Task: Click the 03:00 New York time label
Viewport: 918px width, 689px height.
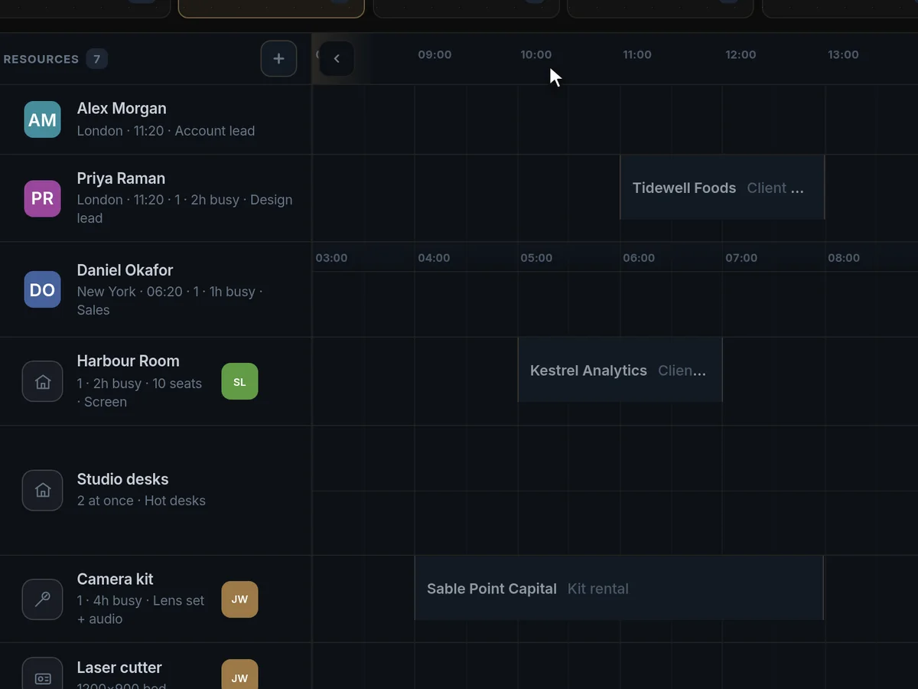Action: pyautogui.click(x=331, y=258)
